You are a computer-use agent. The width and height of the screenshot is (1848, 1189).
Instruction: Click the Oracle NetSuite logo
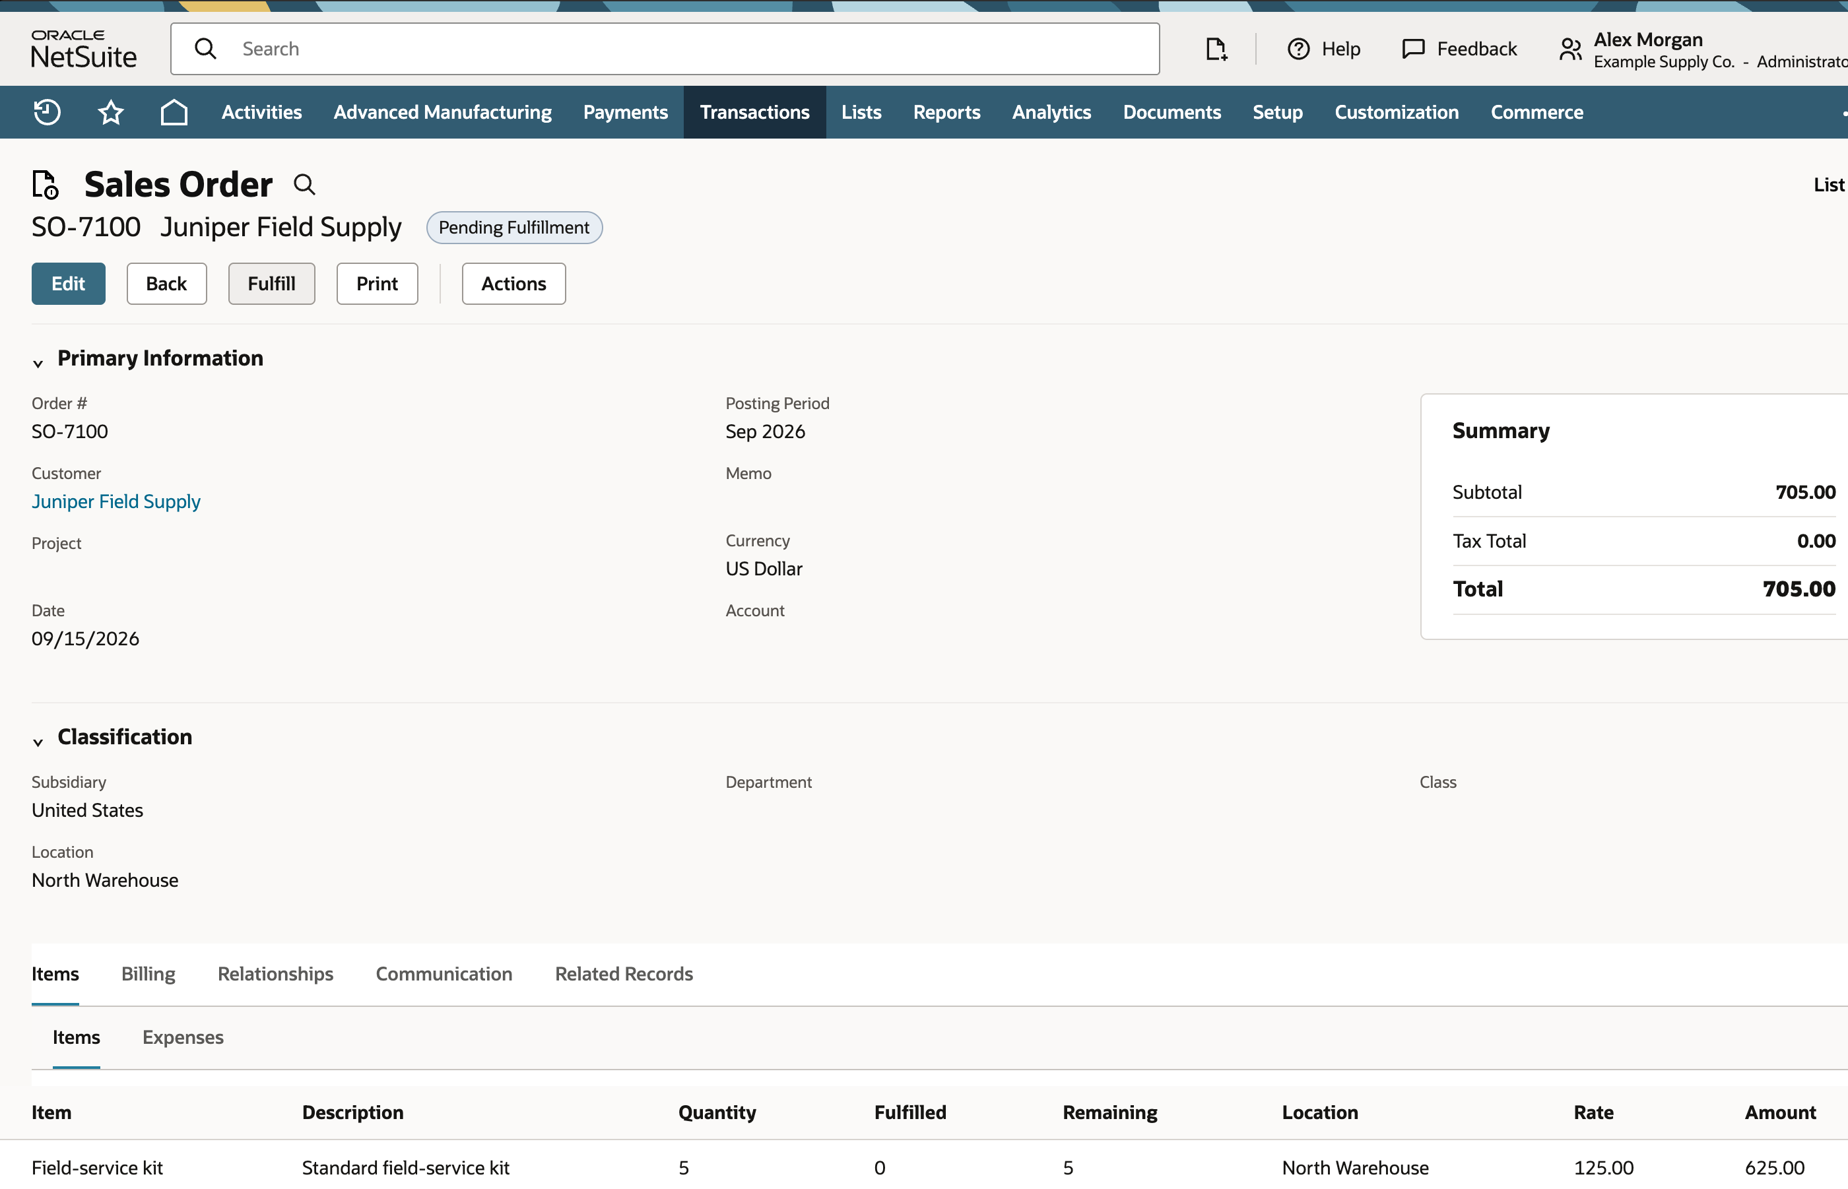[x=83, y=49]
